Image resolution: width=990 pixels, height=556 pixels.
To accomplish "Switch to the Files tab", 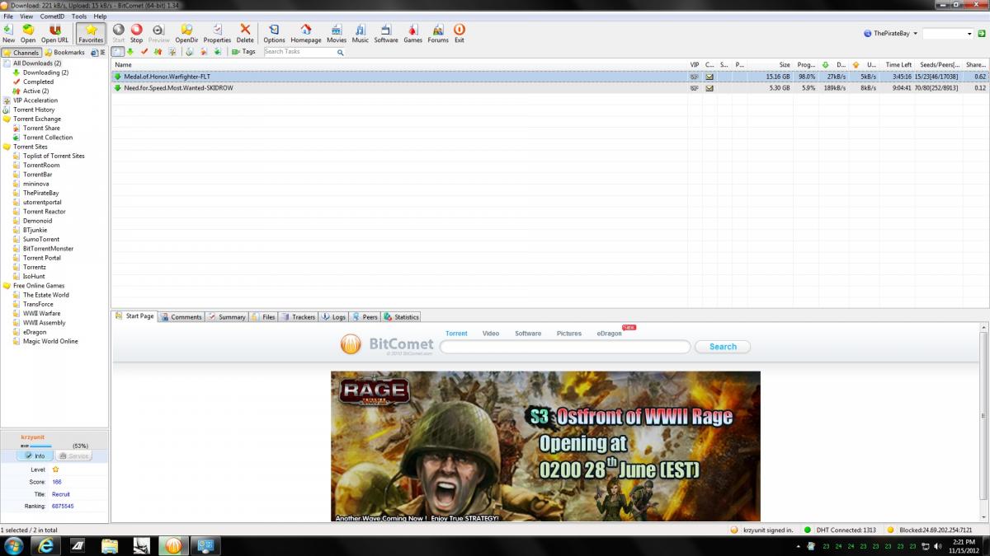I will pos(264,316).
